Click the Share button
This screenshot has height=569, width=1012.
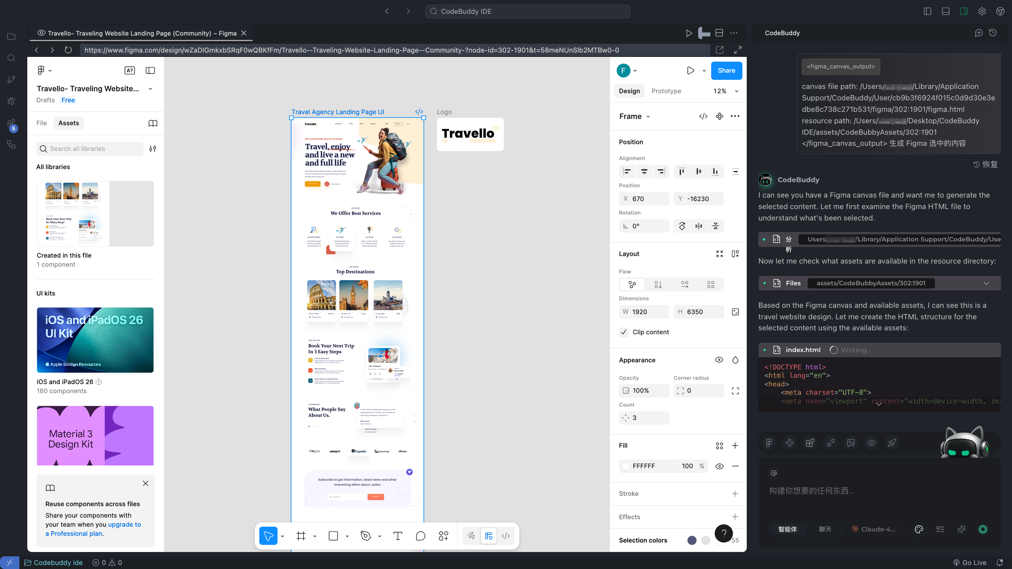pyautogui.click(x=727, y=71)
